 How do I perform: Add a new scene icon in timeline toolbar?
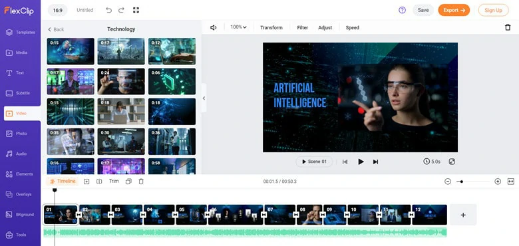(x=86, y=182)
